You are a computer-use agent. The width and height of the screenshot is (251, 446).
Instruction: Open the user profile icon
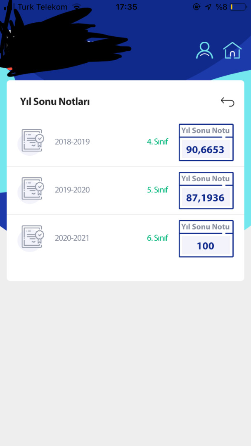(x=204, y=50)
